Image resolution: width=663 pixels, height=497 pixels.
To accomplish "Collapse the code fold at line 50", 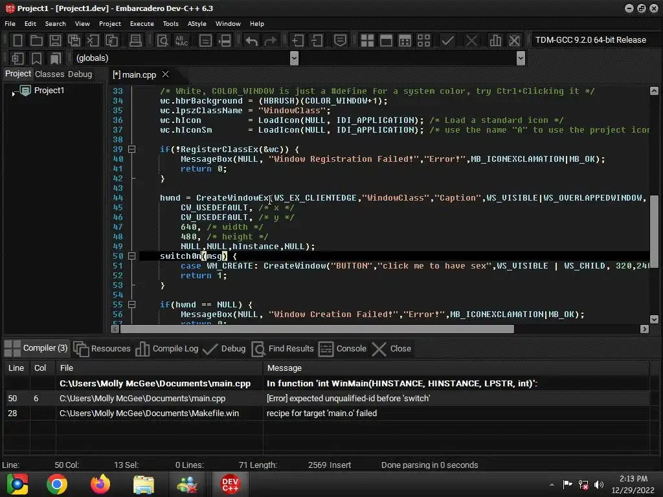I will click(132, 256).
